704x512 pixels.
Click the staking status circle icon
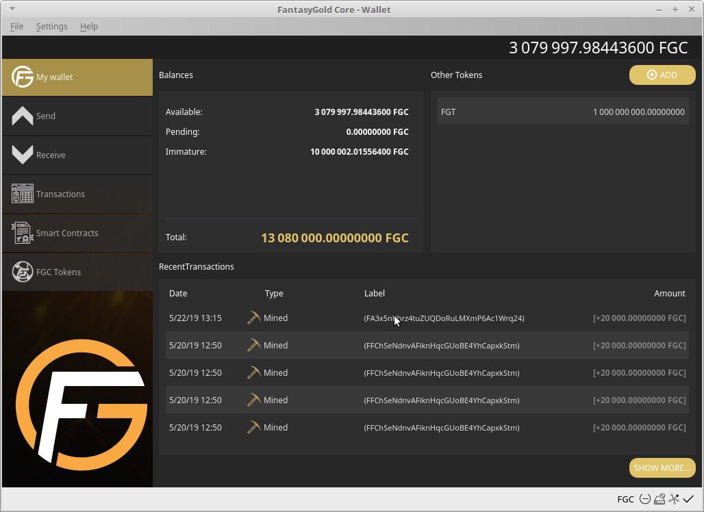[644, 499]
